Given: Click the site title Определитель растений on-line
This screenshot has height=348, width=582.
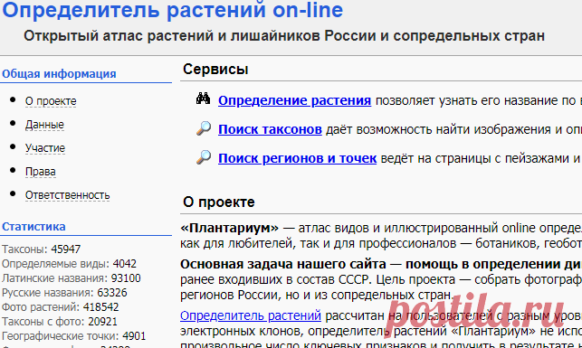Looking at the screenshot, I should [173, 10].
